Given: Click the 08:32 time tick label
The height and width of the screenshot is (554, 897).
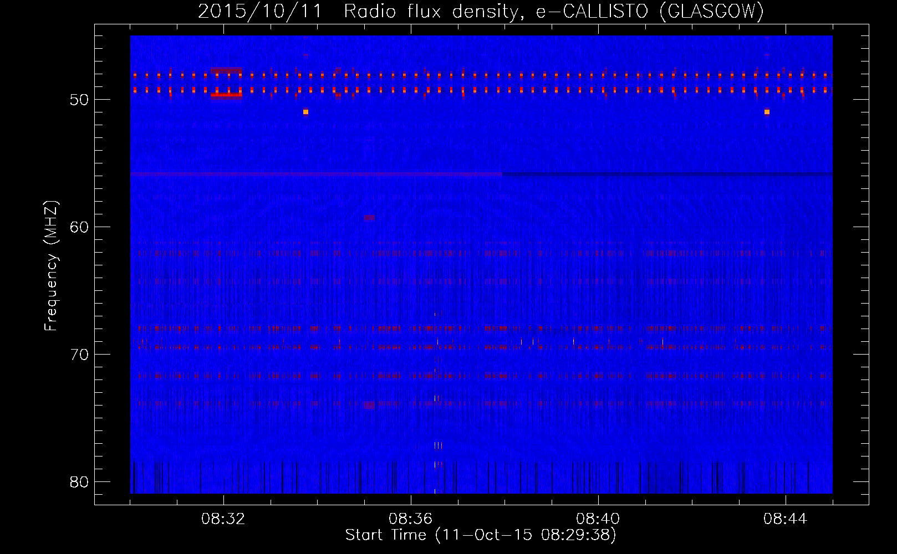Looking at the screenshot, I should (x=223, y=519).
